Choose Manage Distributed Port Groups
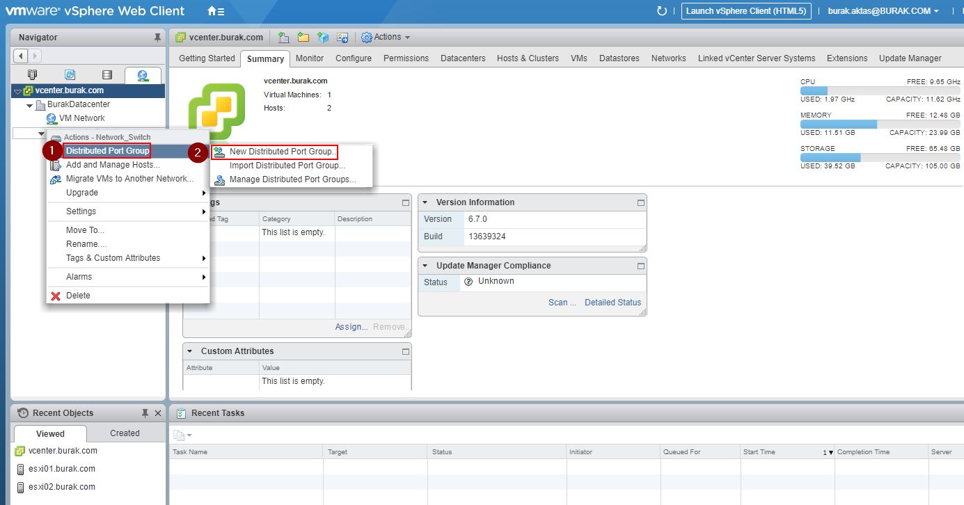Image resolution: width=964 pixels, height=505 pixels. [293, 179]
